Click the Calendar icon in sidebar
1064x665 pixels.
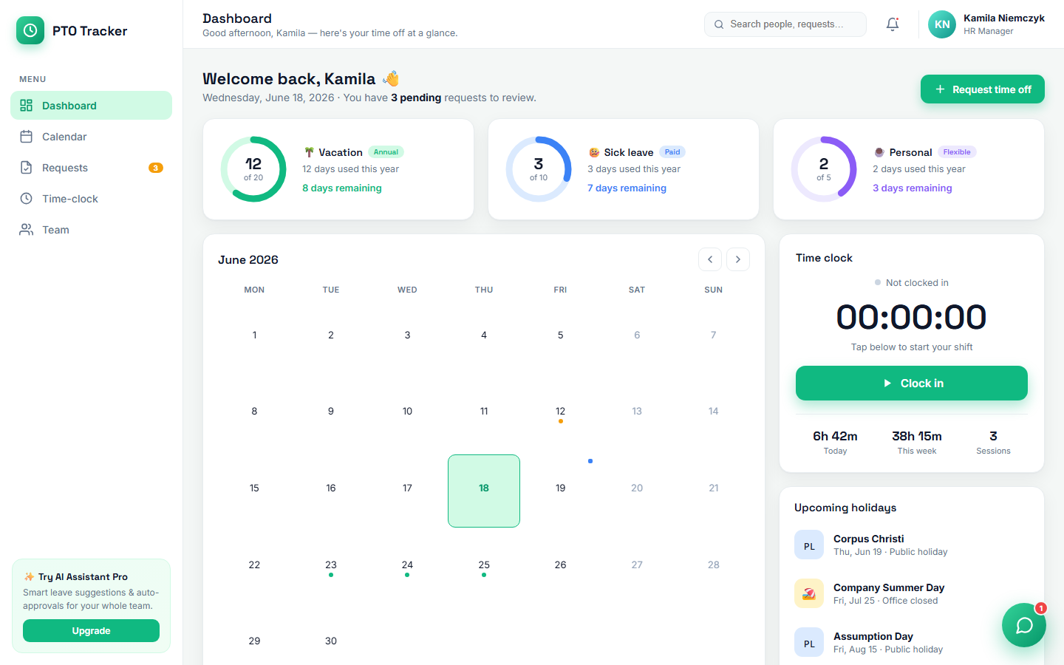(x=27, y=137)
